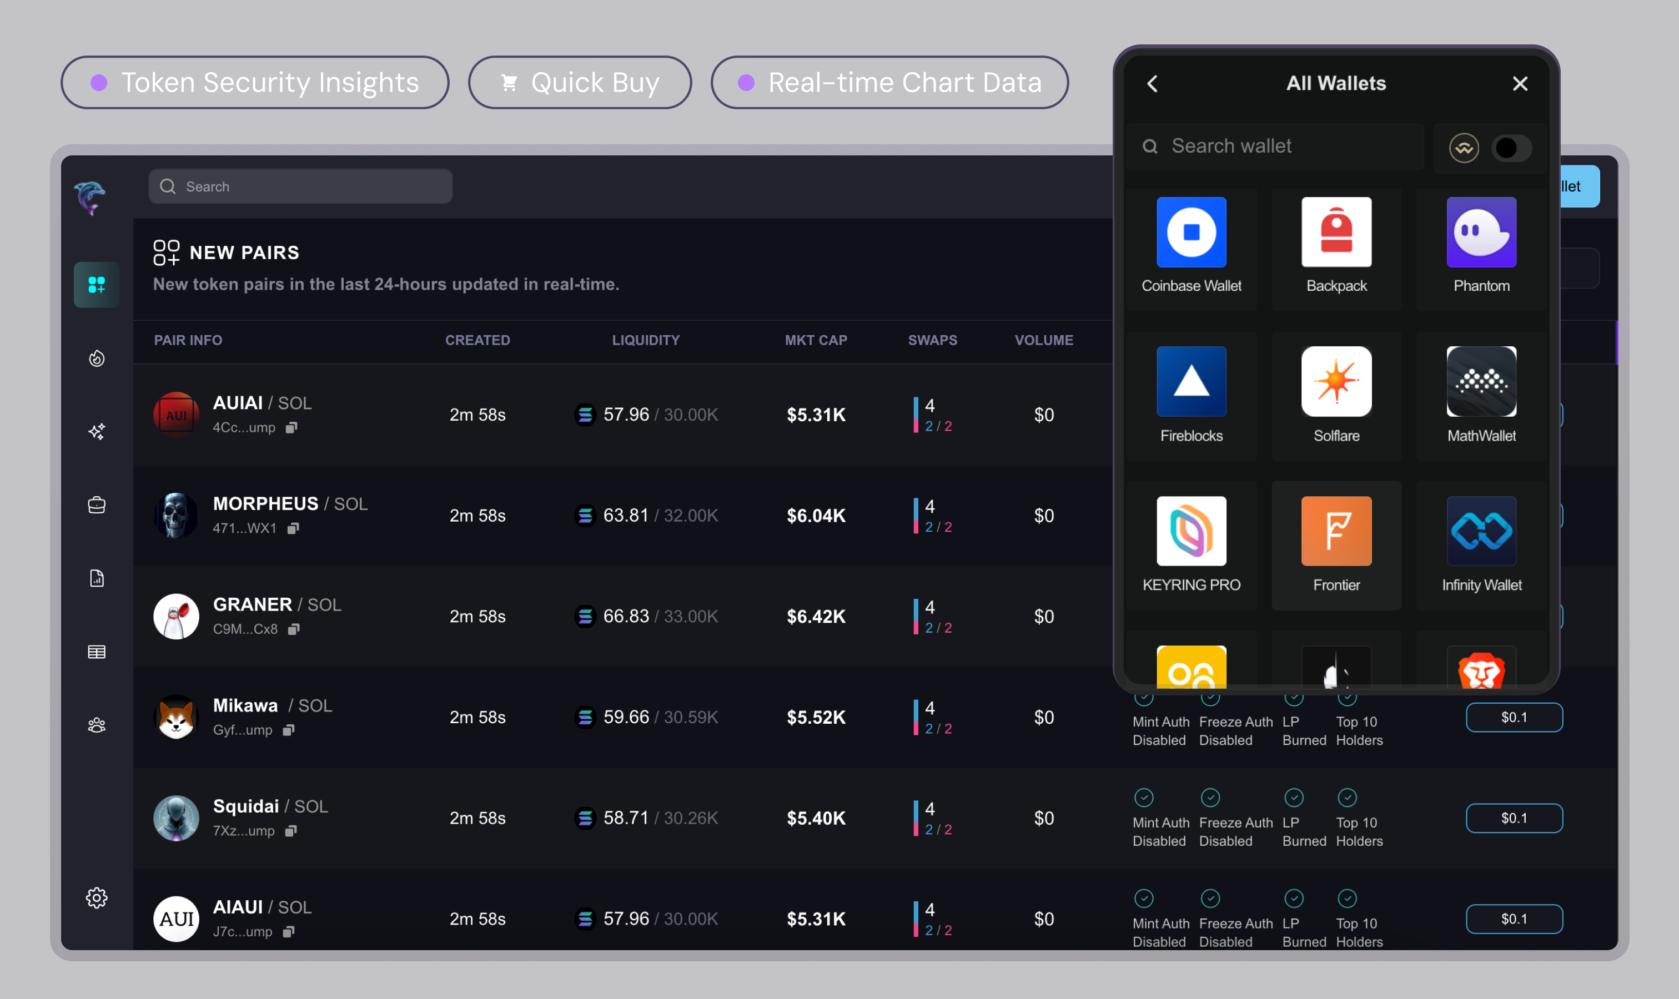The image size is (1679, 999).
Task: Select Frontier wallet
Action: pyautogui.click(x=1336, y=546)
